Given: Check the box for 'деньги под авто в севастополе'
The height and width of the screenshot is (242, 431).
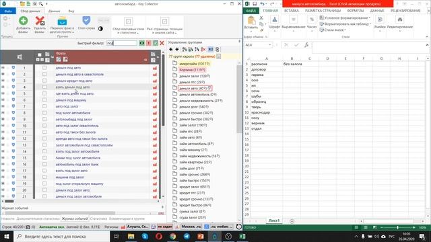Looking at the screenshot, I should click(44, 74).
